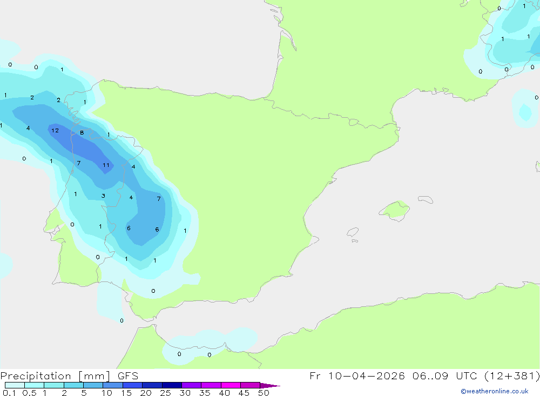Viewport: 540px width, 396px height.
Task: Click the legend's over-50 arrow tip
Action: (271, 386)
